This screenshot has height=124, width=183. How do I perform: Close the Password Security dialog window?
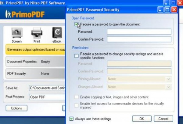point(174,10)
